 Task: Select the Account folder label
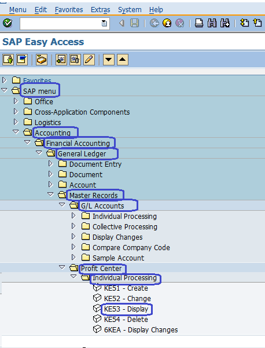83,185
